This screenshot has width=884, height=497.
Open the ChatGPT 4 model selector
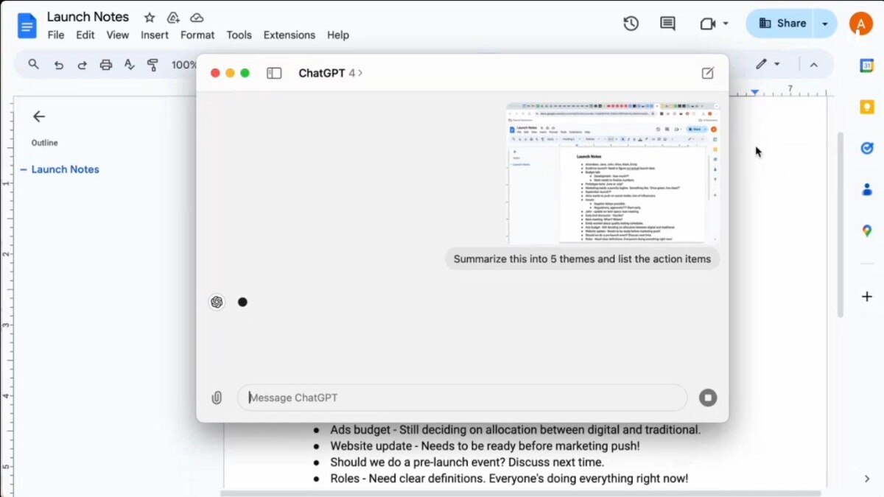(330, 73)
